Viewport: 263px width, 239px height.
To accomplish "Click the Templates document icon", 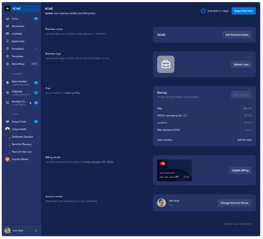I will click(x=7, y=56).
